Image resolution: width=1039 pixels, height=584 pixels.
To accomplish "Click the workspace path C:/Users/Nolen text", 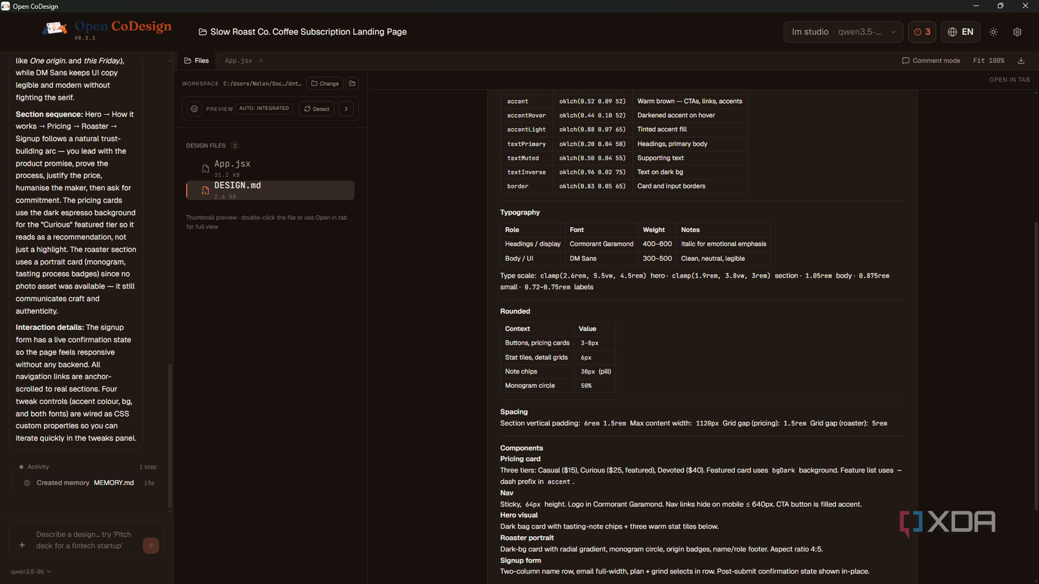I will click(x=262, y=84).
